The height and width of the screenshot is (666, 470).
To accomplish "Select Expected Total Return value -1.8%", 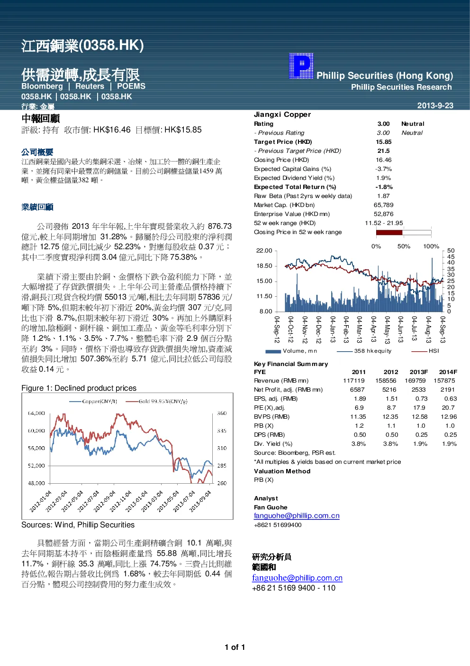I will coord(384,187).
